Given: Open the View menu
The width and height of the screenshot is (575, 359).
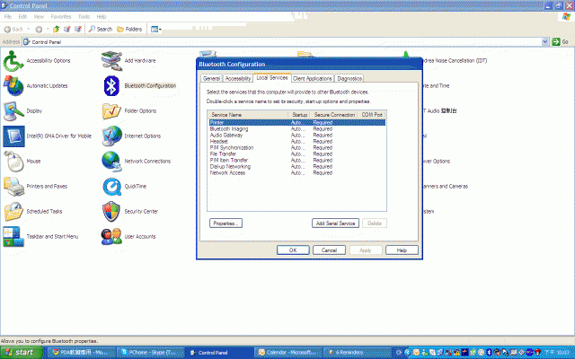Looking at the screenshot, I should 39,16.
